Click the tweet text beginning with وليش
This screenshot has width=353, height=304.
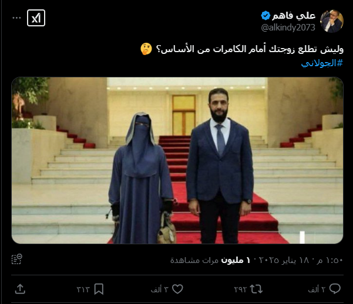click(242, 49)
